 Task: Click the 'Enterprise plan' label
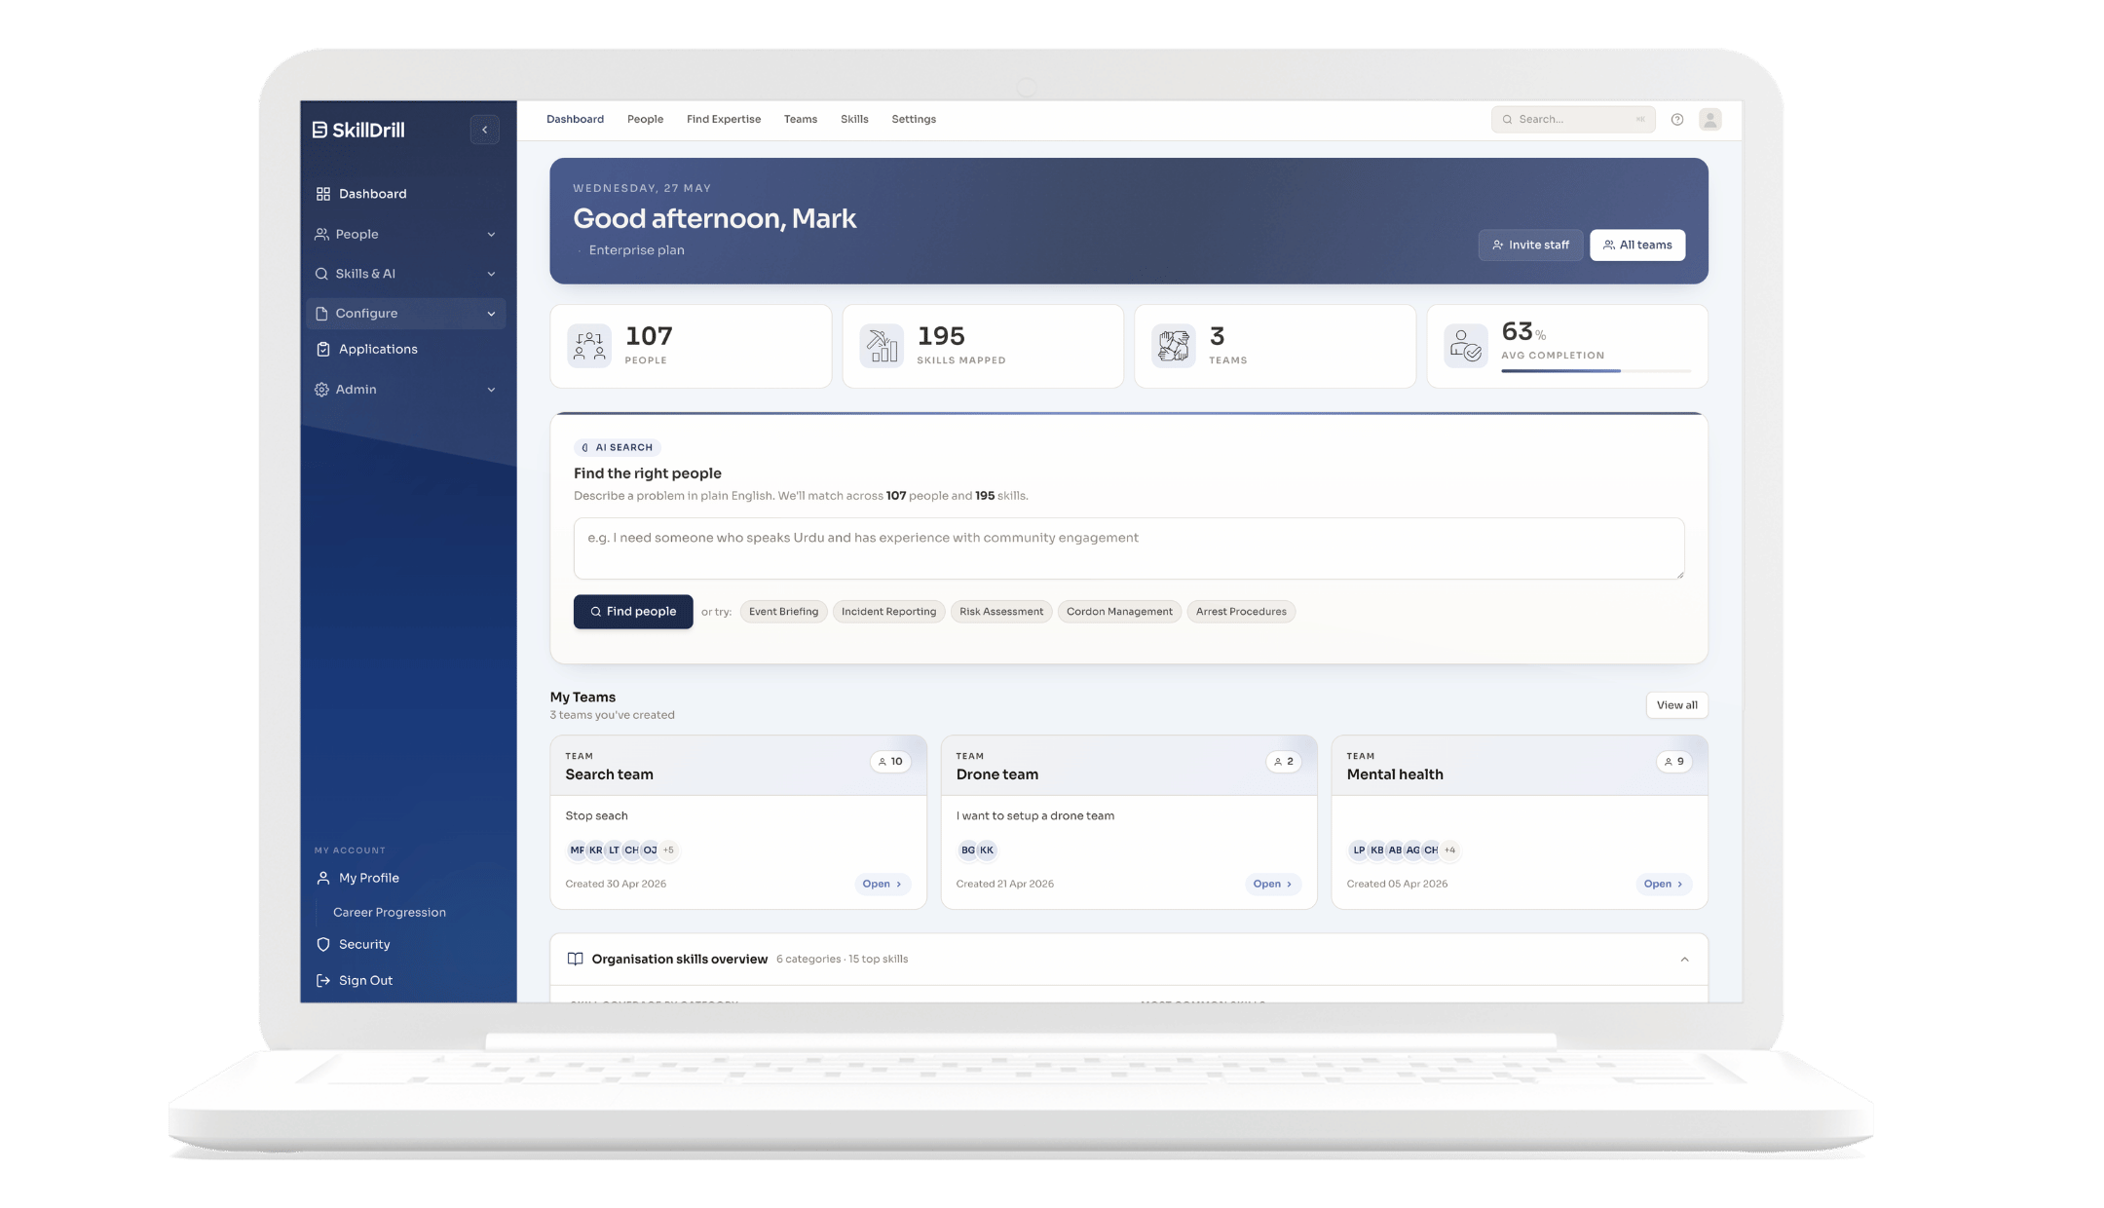(636, 250)
